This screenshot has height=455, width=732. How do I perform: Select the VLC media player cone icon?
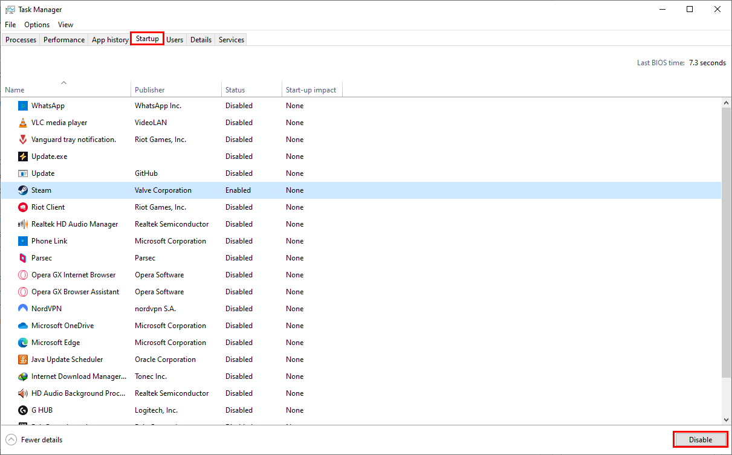(22, 123)
